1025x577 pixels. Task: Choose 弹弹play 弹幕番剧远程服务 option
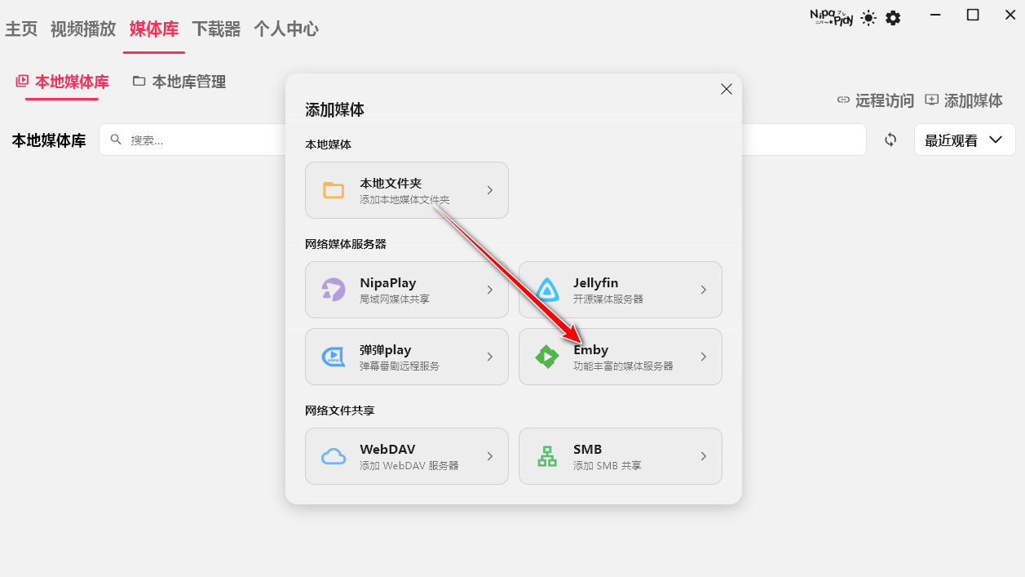point(407,357)
